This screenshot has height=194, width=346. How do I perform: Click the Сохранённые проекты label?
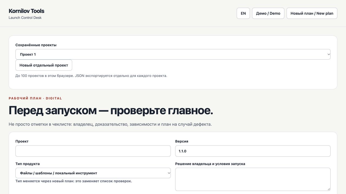click(36, 45)
